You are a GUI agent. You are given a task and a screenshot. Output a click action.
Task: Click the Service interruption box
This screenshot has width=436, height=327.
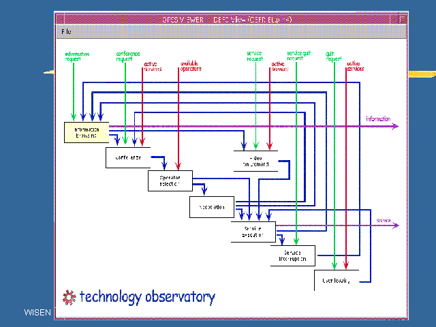(x=296, y=255)
